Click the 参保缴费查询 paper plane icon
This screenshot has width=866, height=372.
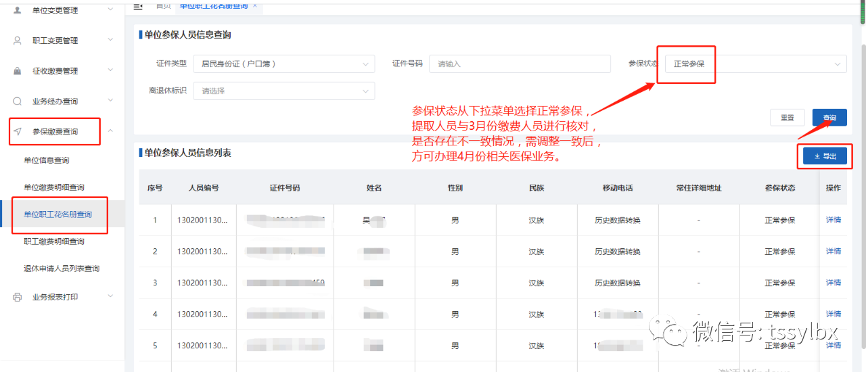click(x=18, y=131)
